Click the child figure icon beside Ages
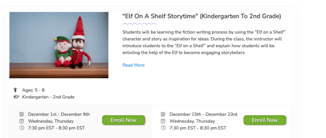This screenshot has height=138, width=326. point(15,90)
